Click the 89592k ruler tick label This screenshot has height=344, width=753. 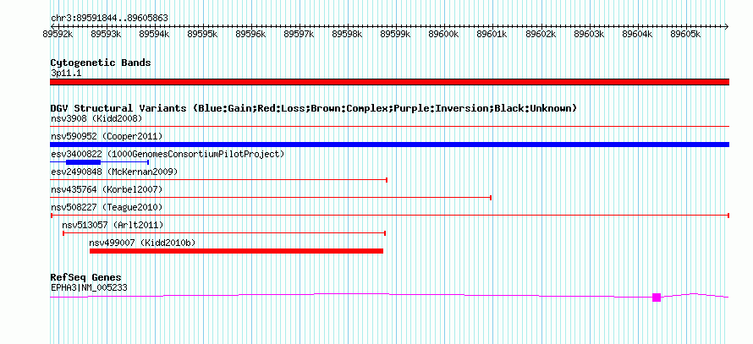point(58,34)
